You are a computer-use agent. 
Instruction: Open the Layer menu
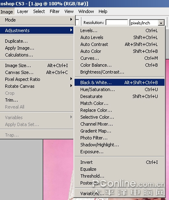22,11
